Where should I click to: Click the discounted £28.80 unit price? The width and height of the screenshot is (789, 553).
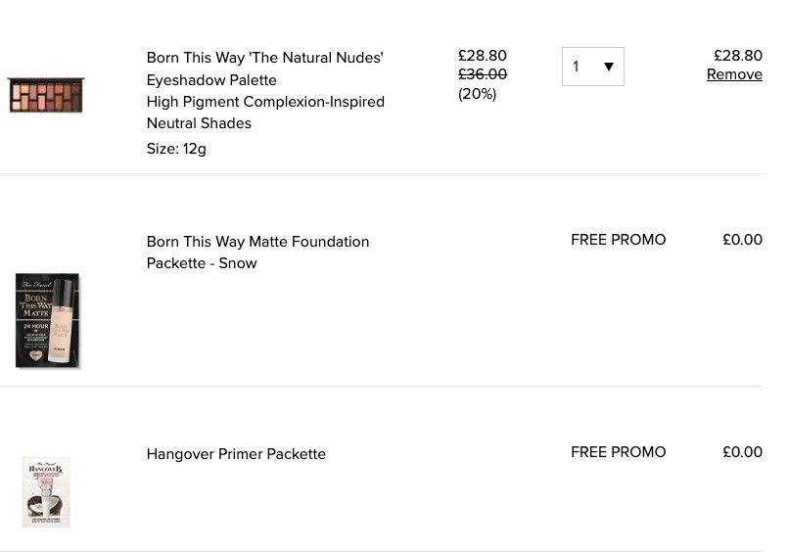point(482,56)
